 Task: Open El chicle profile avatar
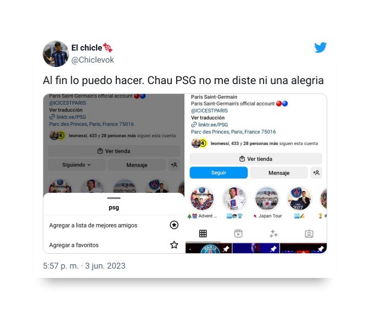(x=55, y=54)
